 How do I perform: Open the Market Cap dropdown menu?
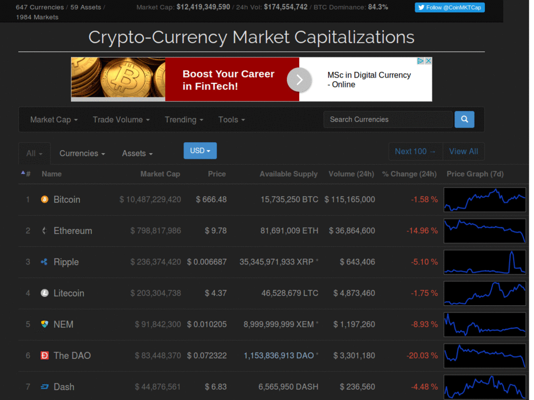[x=54, y=120]
